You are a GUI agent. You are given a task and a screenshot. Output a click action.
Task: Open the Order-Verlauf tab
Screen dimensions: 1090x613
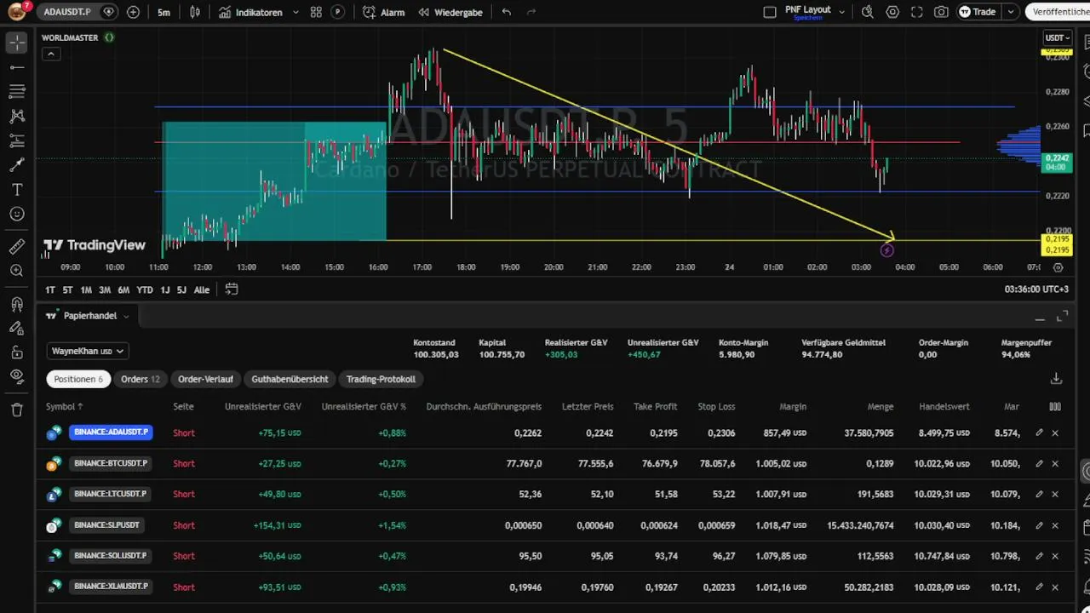205,379
